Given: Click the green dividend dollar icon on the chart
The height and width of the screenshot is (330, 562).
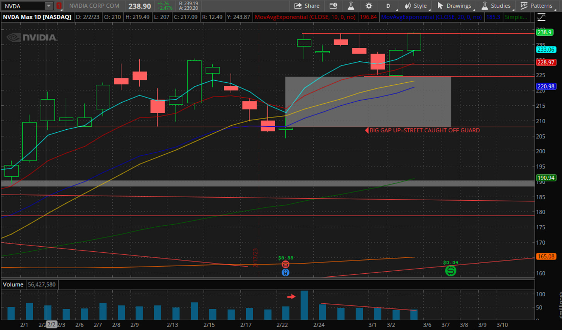Looking at the screenshot, I should tap(451, 271).
